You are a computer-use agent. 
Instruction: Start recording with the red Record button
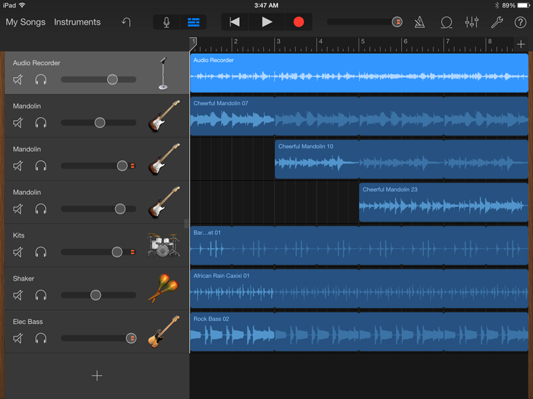click(298, 22)
